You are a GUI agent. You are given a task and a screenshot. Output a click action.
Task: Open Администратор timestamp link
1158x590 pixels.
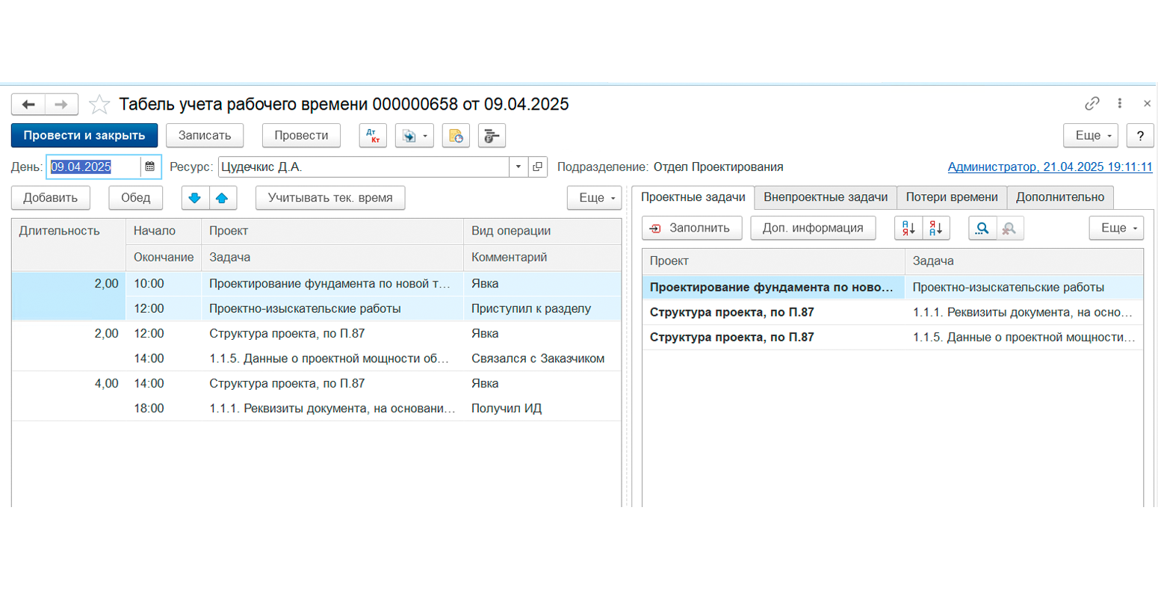(x=1050, y=167)
